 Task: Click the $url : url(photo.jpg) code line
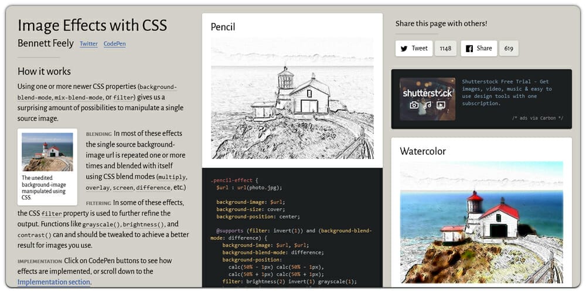click(x=249, y=188)
